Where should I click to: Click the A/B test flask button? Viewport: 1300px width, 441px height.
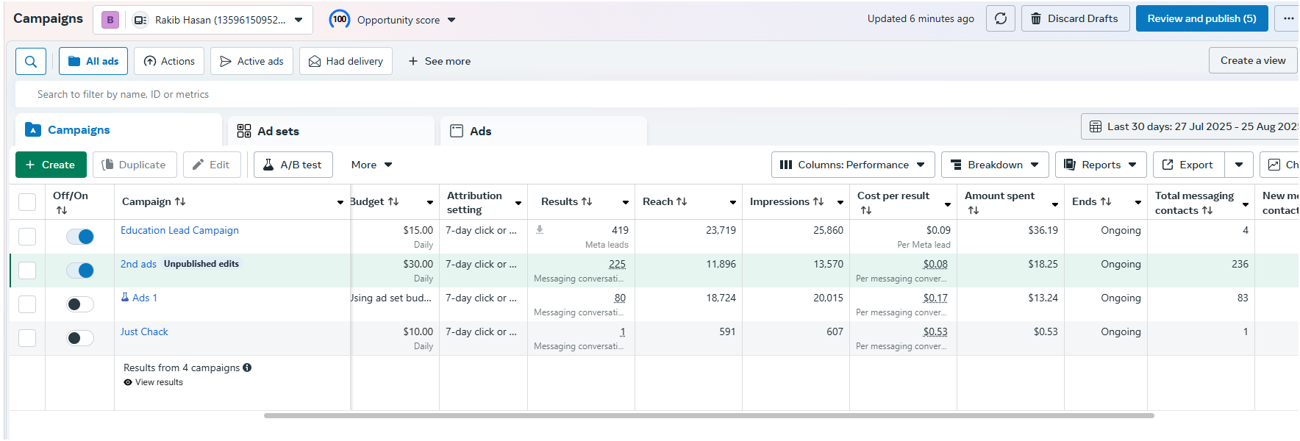(293, 165)
